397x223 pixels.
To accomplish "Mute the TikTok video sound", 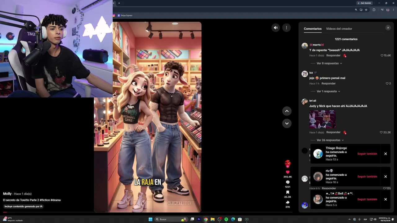I will click(276, 28).
